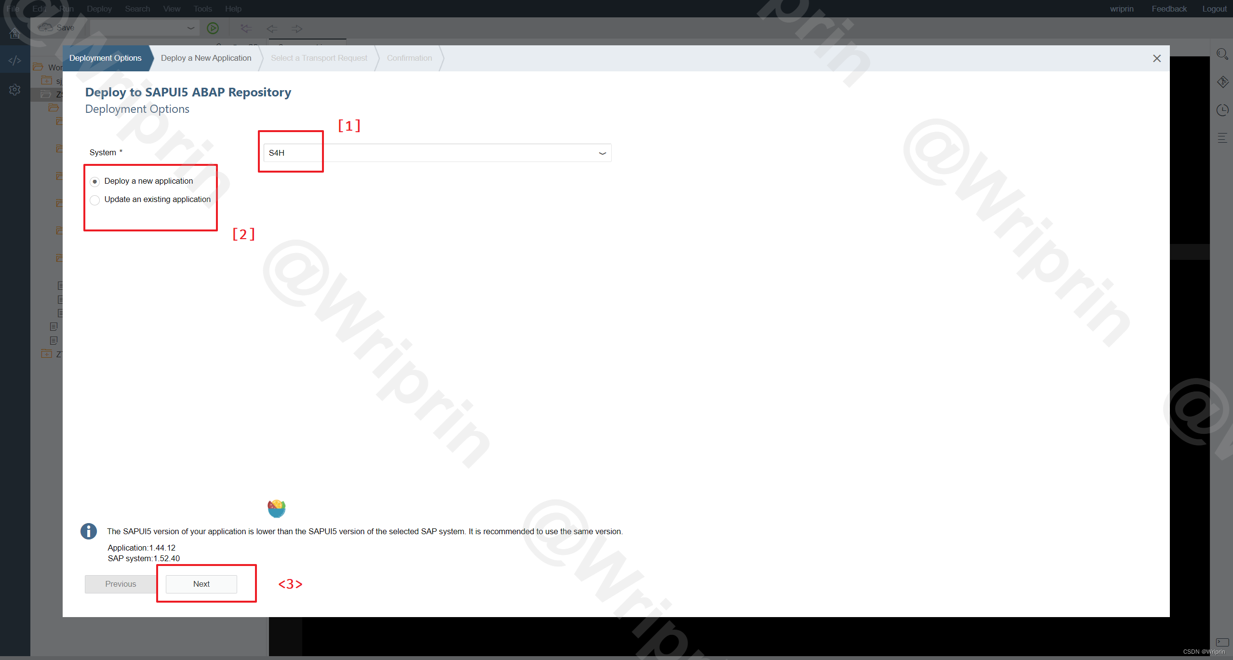1233x660 pixels.
Task: Click the Settings gear icon in sidebar
Action: pyautogui.click(x=14, y=90)
